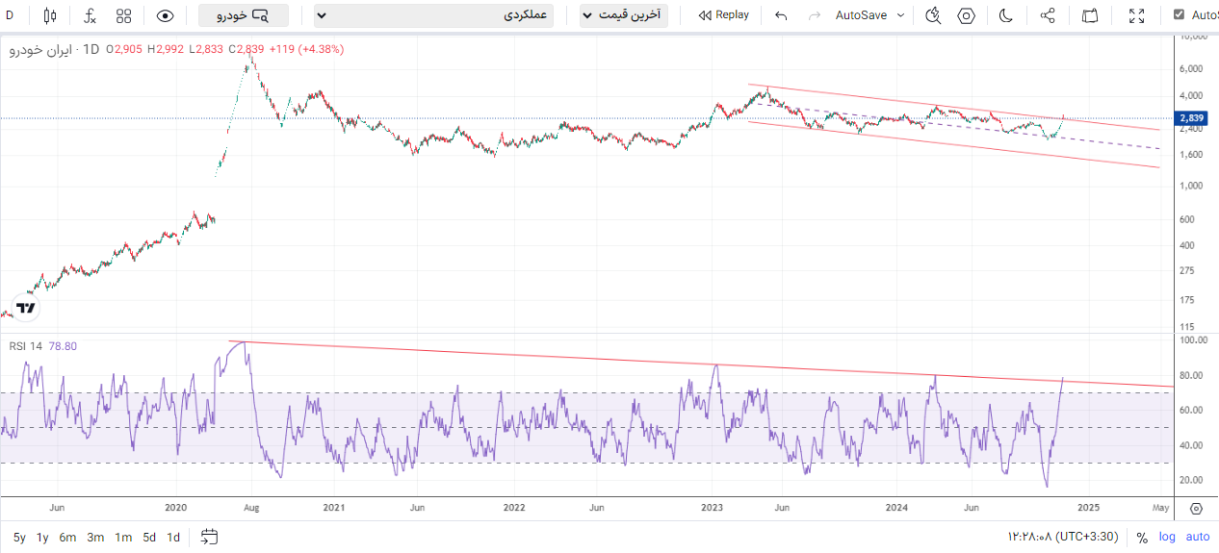Open the candlestick chart style selector

(51, 15)
